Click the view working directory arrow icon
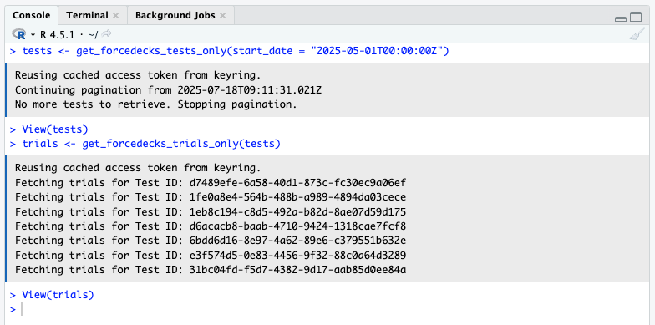Viewport: 655px width, 325px height. pyautogui.click(x=107, y=33)
